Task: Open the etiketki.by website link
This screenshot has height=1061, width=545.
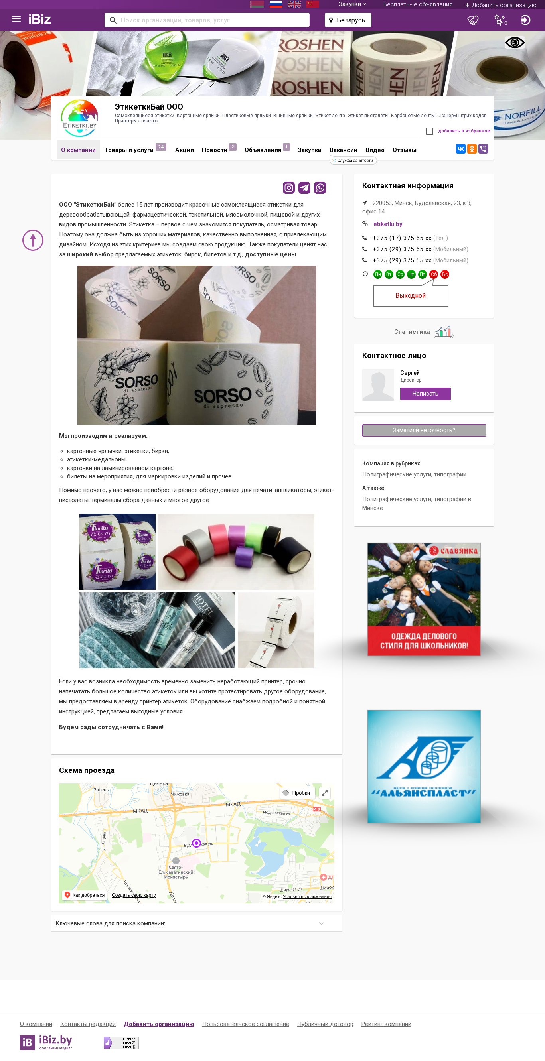Action: coord(387,224)
